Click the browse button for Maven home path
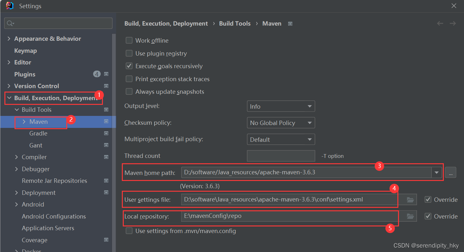Viewport: 464px width, 252px height. 450,172
